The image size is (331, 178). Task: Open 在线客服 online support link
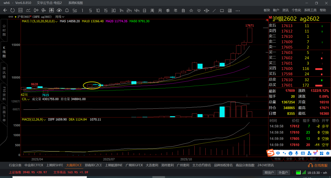(318, 165)
